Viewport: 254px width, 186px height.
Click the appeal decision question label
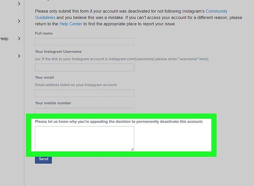[119, 121]
